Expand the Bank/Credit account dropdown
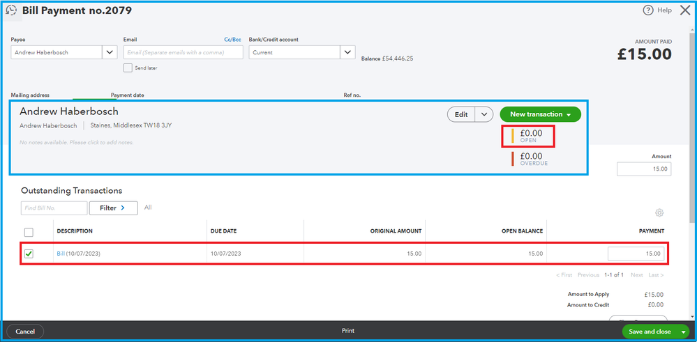 pyautogui.click(x=347, y=52)
